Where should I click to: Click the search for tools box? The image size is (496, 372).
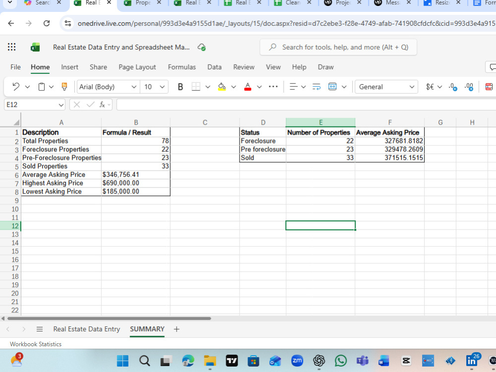point(338,47)
